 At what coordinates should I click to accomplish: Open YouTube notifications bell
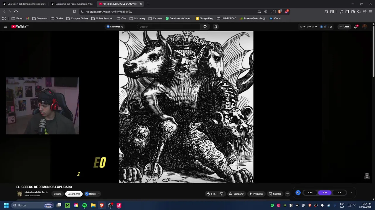click(356, 27)
